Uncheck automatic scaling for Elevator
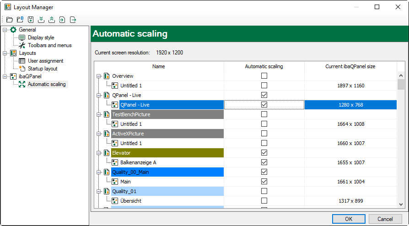The width and height of the screenshot is (409, 226). click(264, 152)
